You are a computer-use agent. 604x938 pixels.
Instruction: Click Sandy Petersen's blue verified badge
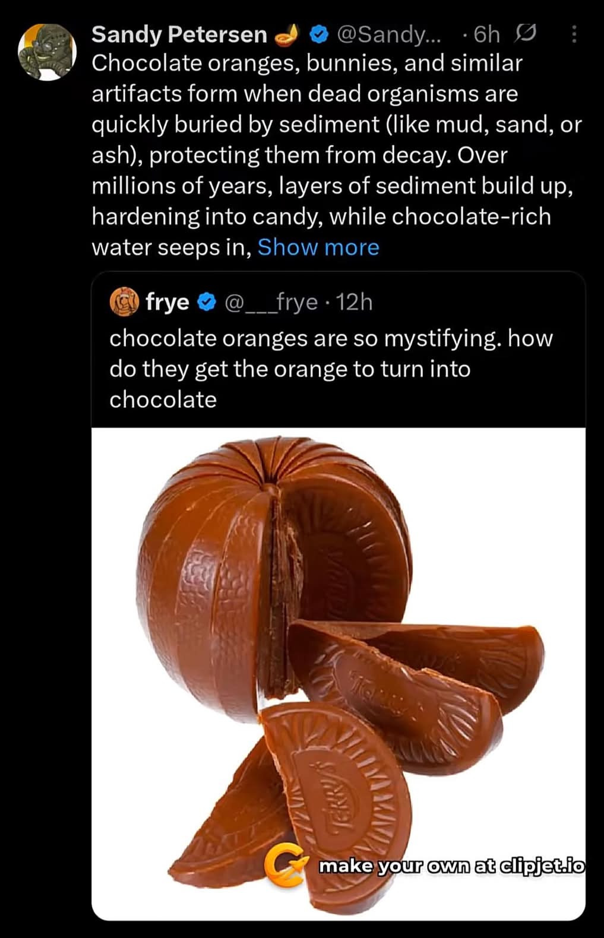coord(319,35)
